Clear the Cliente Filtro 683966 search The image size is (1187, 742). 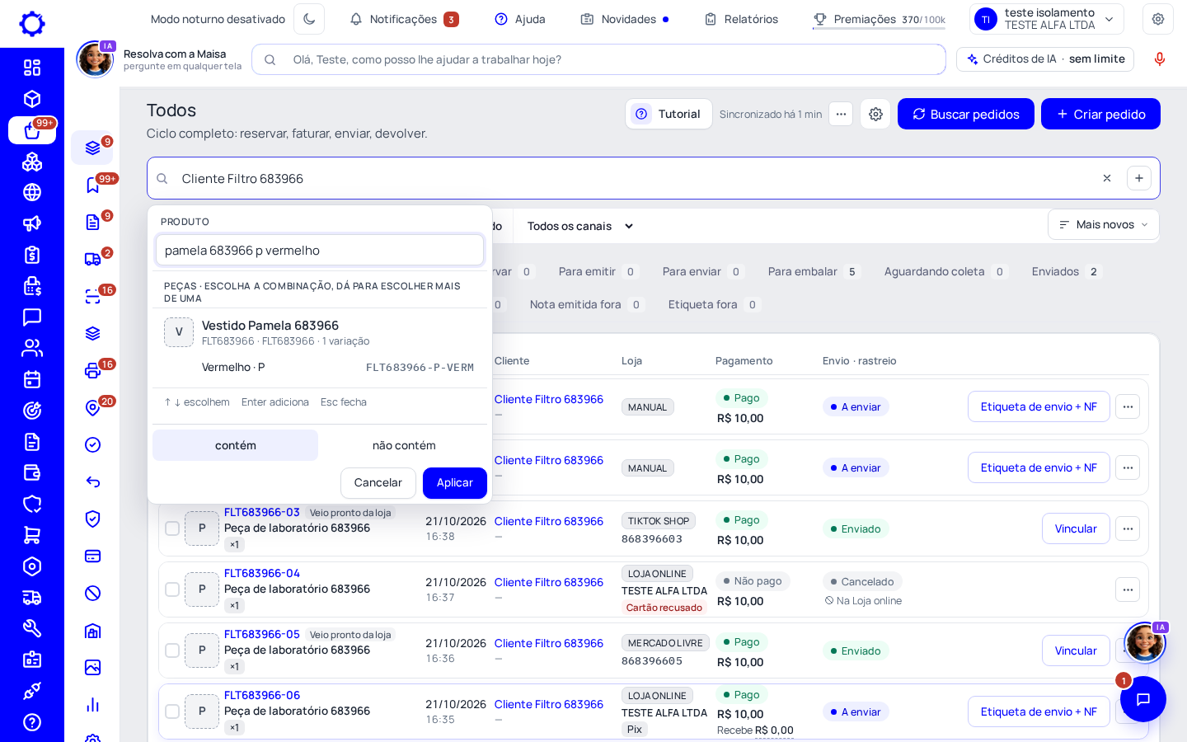click(x=1107, y=178)
